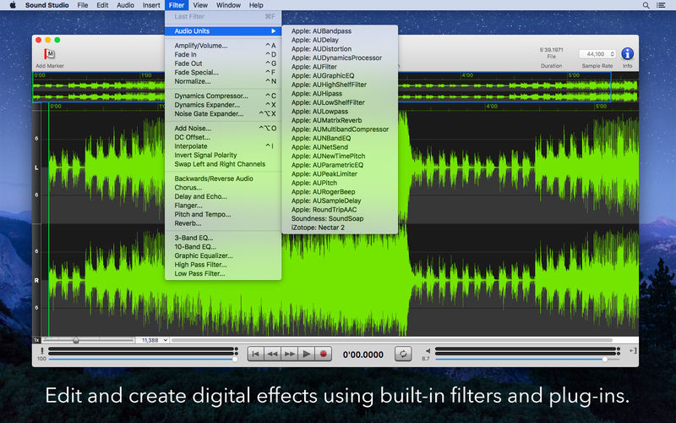Adjust the output volume slider
This screenshot has width=676, height=423.
[604, 359]
